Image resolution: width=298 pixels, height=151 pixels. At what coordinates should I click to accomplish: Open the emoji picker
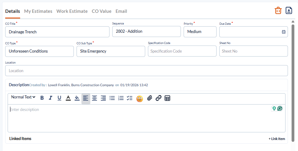(x=140, y=99)
